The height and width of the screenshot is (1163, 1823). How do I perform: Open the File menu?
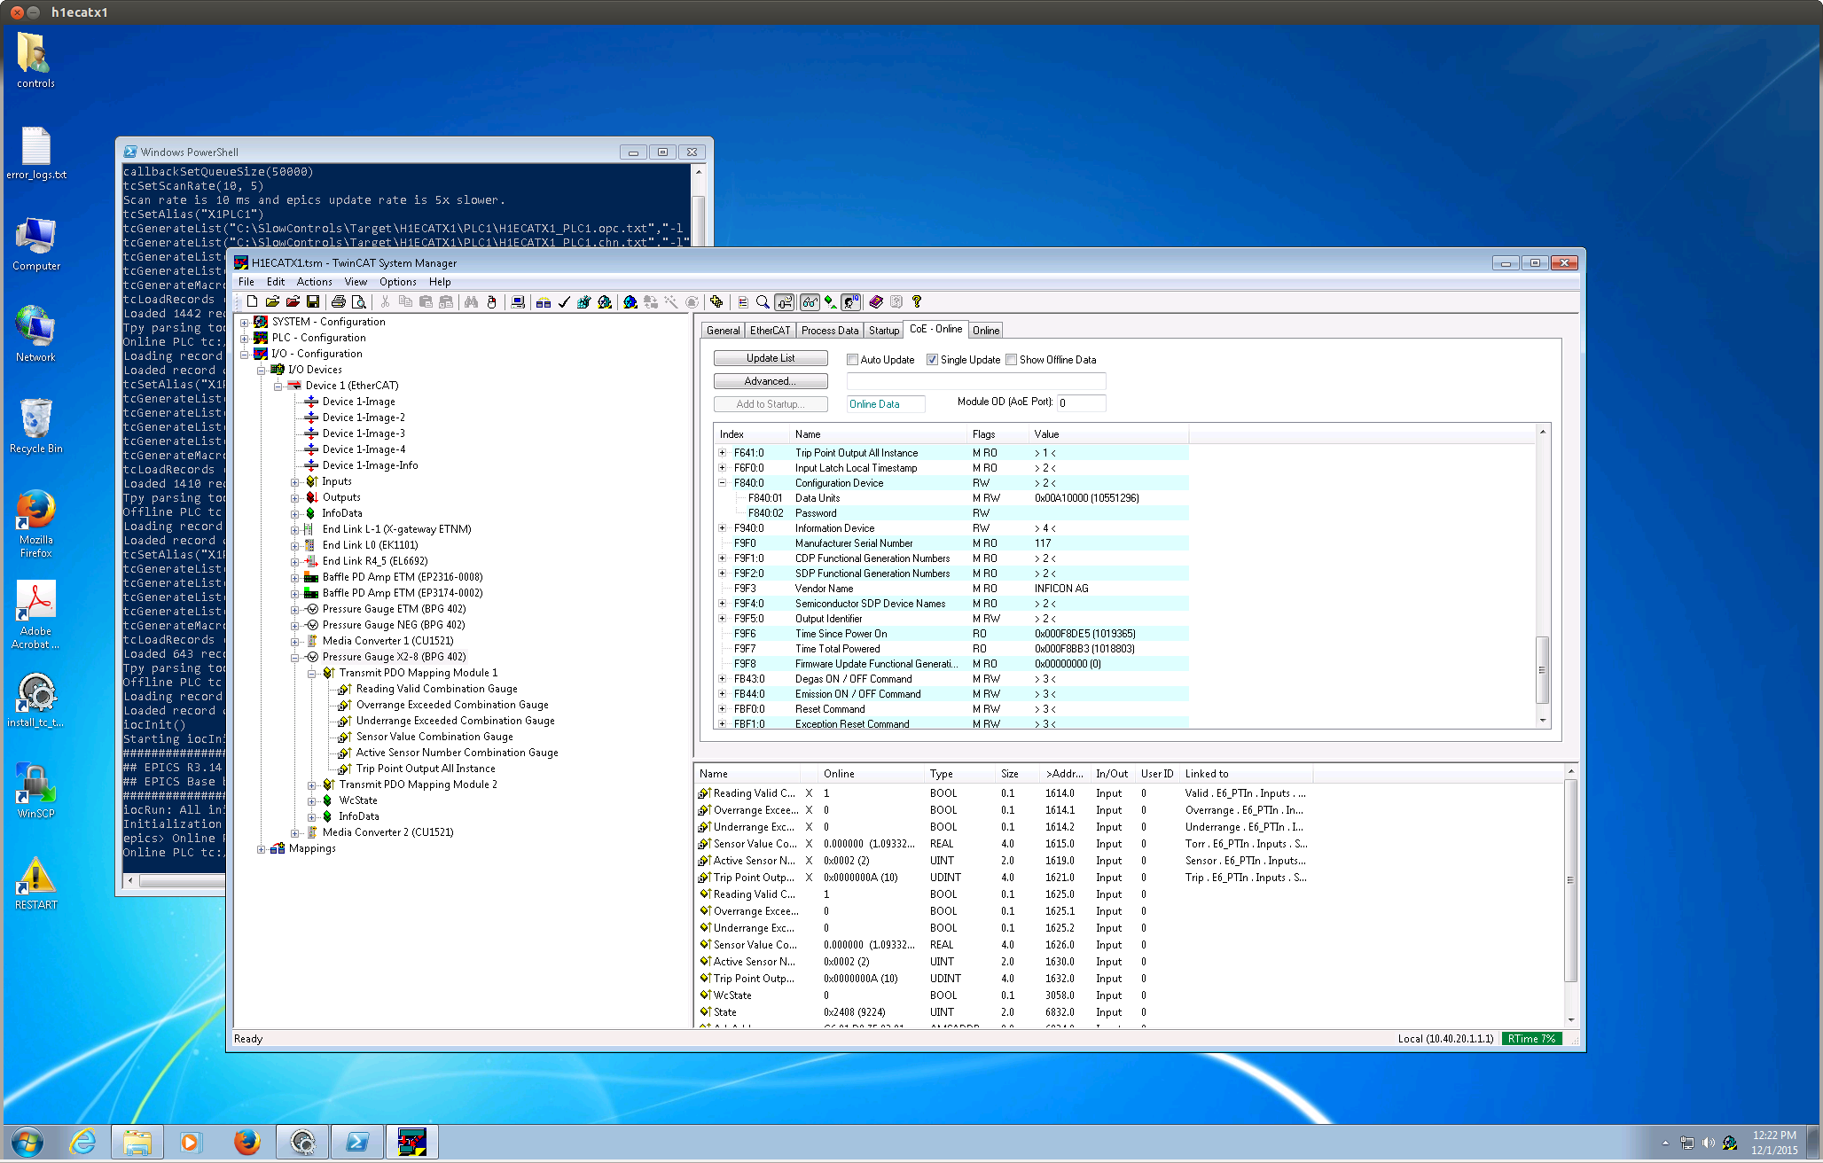[246, 282]
